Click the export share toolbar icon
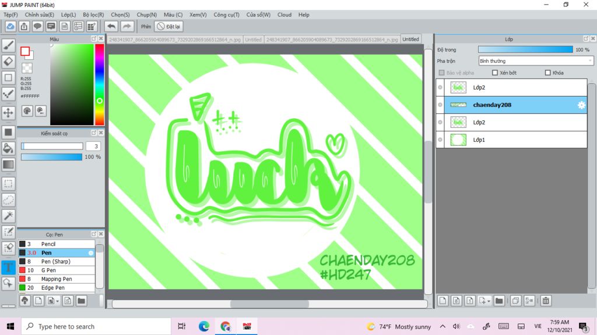 24,26
